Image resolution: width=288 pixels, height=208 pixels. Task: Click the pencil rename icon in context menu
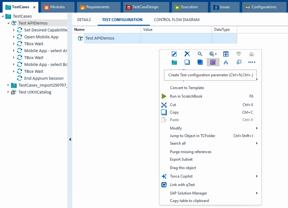tap(174, 54)
